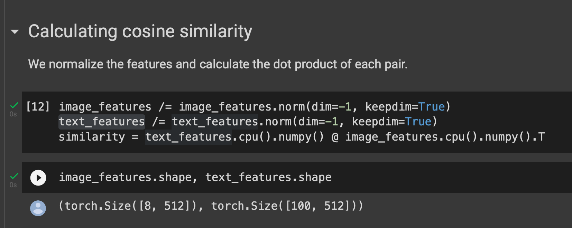Click the 0s execution time under cell 12
572x228 pixels.
[x=13, y=114]
